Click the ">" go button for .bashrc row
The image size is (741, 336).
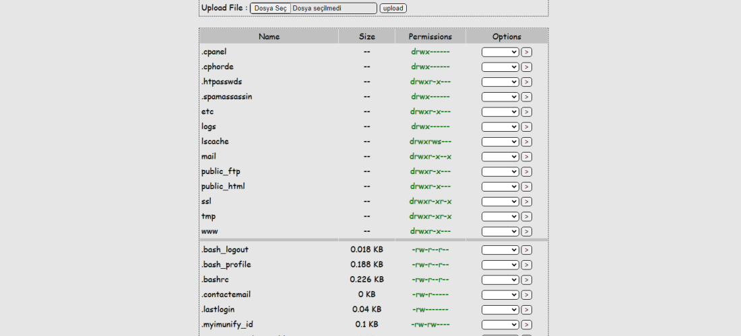pyautogui.click(x=527, y=280)
